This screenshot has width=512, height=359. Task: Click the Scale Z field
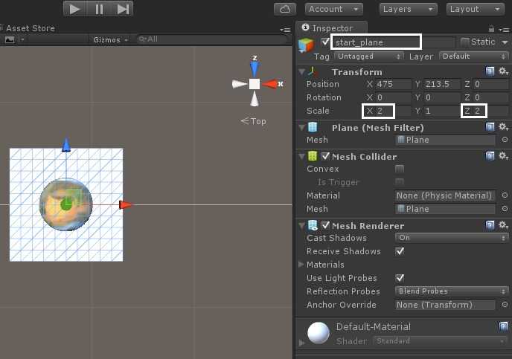[490, 111]
